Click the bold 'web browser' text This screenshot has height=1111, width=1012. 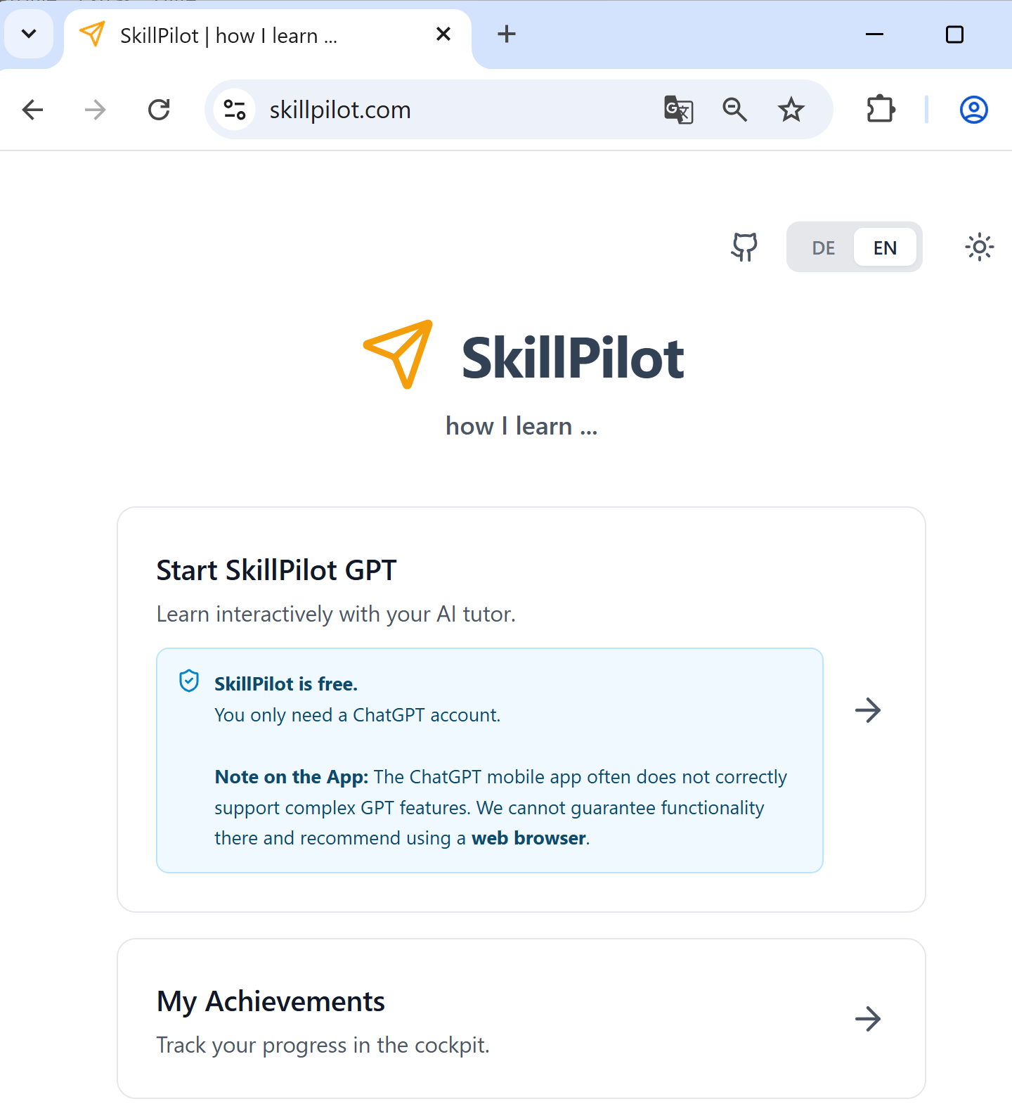click(528, 838)
